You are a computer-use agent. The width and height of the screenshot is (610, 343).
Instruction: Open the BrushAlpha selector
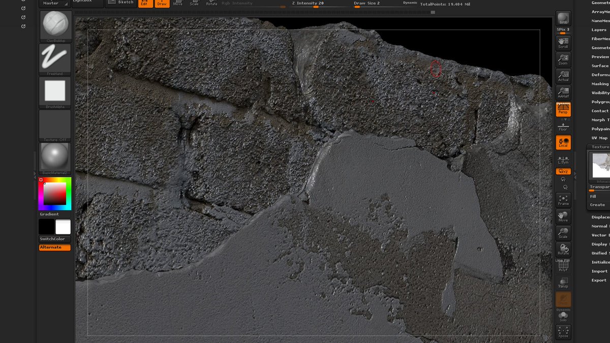click(55, 92)
